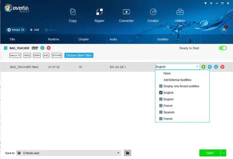
Task: Choose Add External Subtitles
Action: (177, 80)
